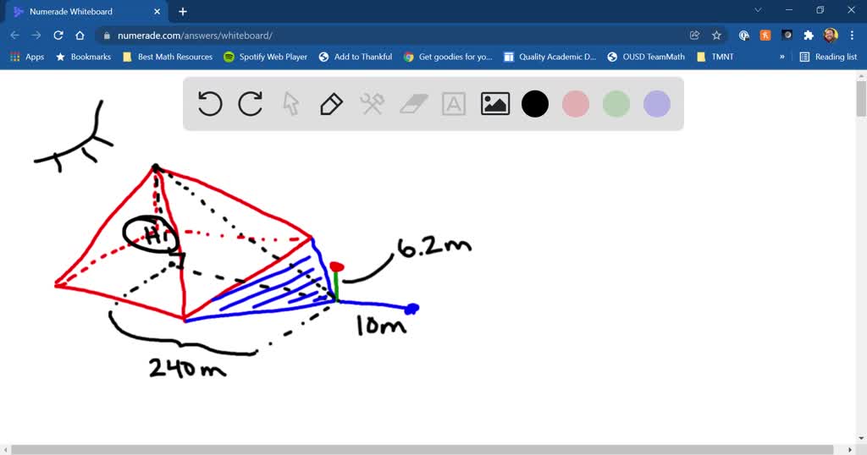Viewport: 867px width, 455px height.
Task: Choose the black pen color
Action: tap(535, 104)
